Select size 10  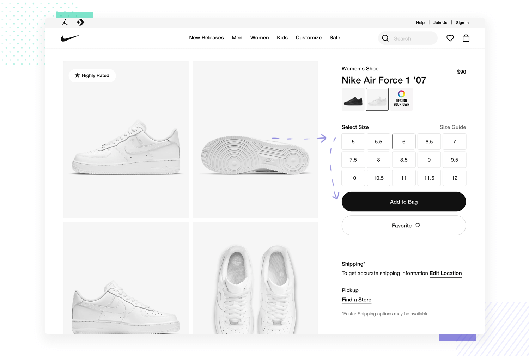(353, 178)
